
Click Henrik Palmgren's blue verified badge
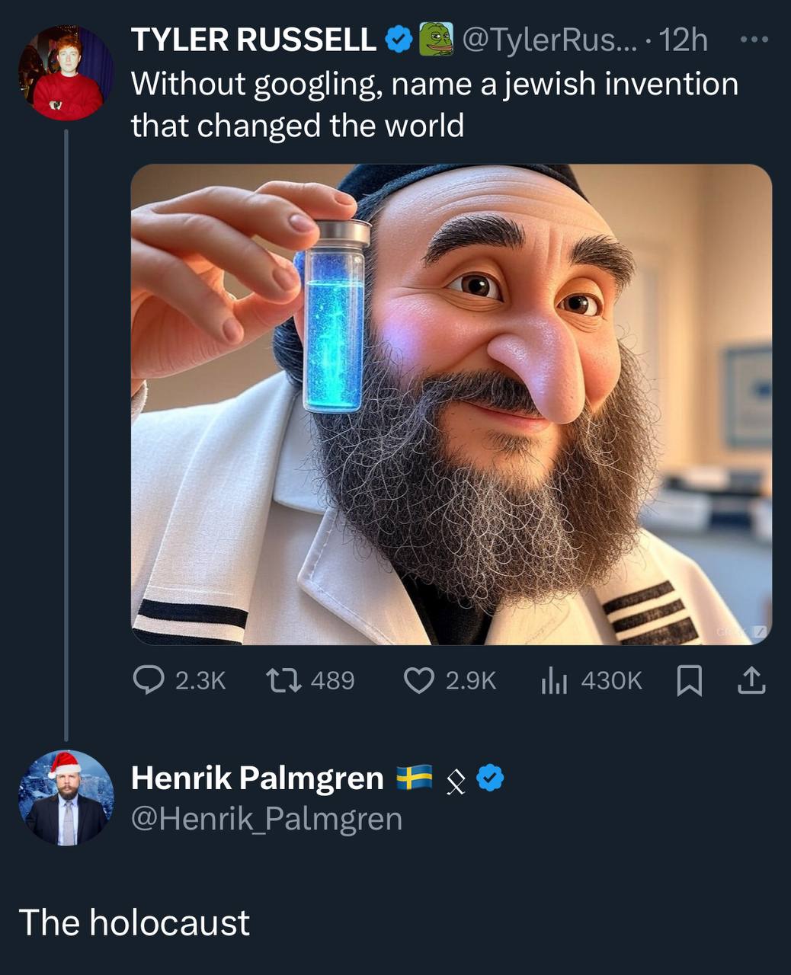pos(489,778)
